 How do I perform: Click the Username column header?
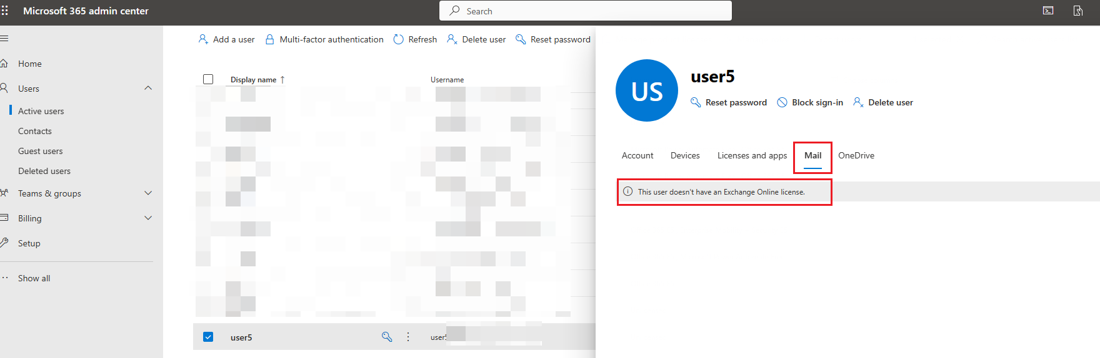click(447, 80)
